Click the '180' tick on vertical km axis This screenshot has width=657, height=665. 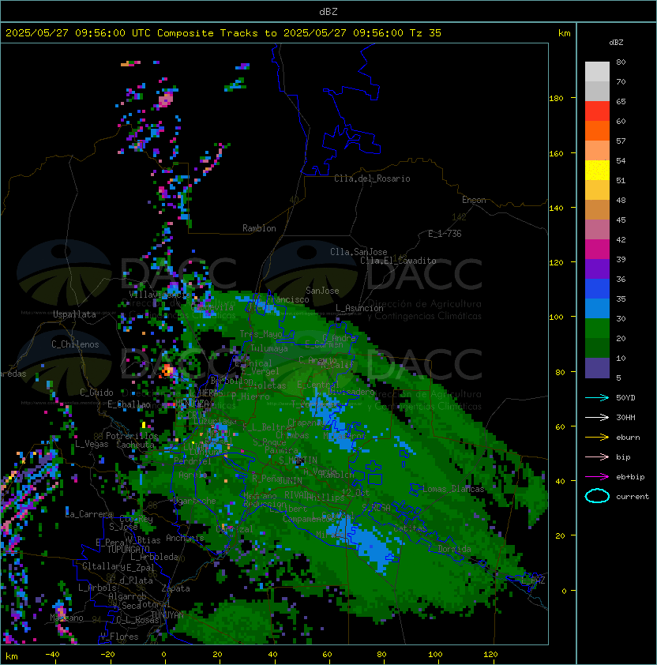point(556,99)
